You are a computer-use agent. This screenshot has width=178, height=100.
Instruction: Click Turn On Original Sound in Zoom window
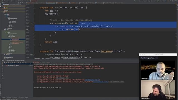(x=148, y=58)
